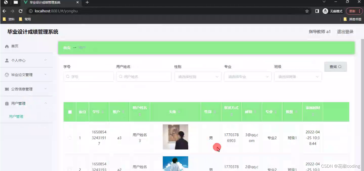Click the bookmark star icon in the address bar
The height and width of the screenshot is (171, 364).
tap(307, 11)
